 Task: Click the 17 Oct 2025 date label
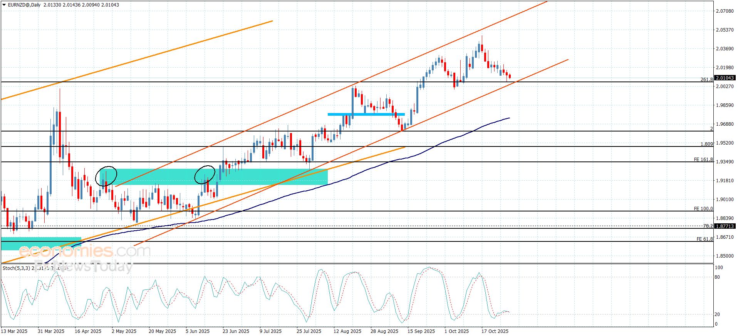(495, 331)
